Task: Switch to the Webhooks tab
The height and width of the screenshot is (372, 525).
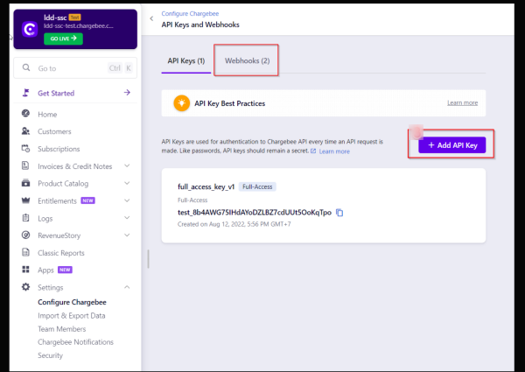Action: point(247,60)
